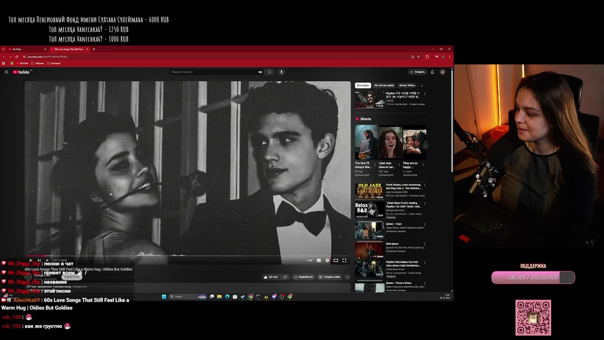Like the video (6,8 тыс.)
The image size is (604, 340).
click(x=271, y=277)
